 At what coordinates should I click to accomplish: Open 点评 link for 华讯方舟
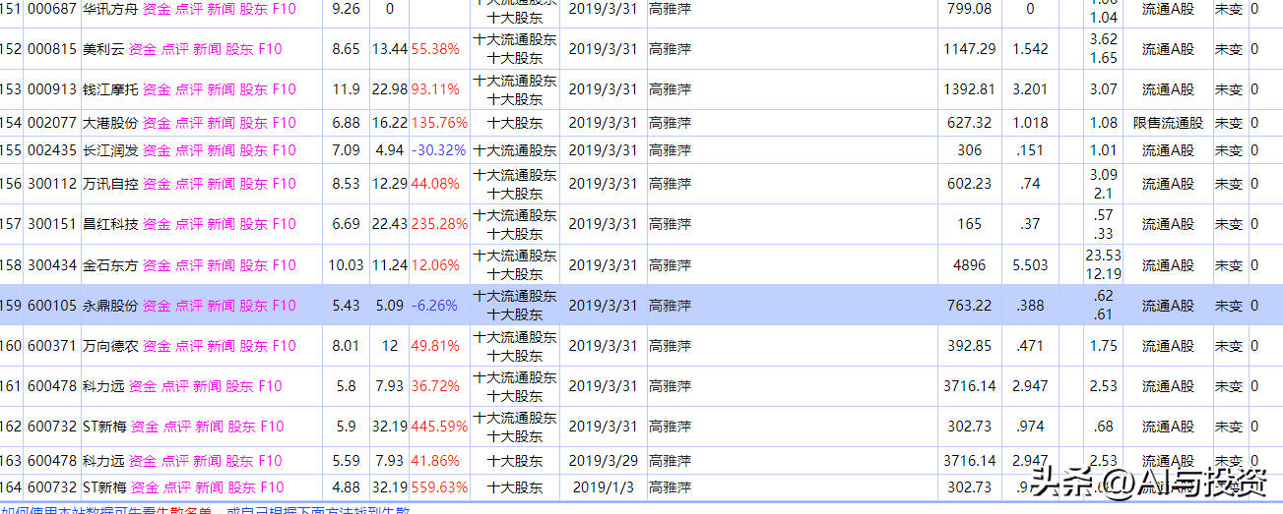pos(189,8)
